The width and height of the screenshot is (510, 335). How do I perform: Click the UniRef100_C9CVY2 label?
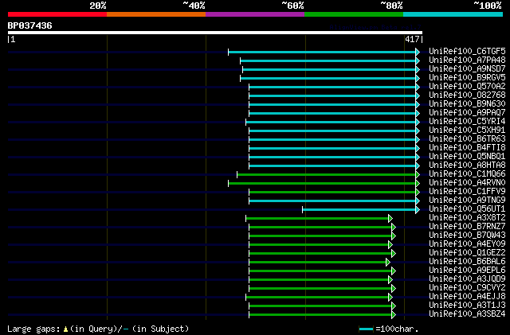coord(467,288)
